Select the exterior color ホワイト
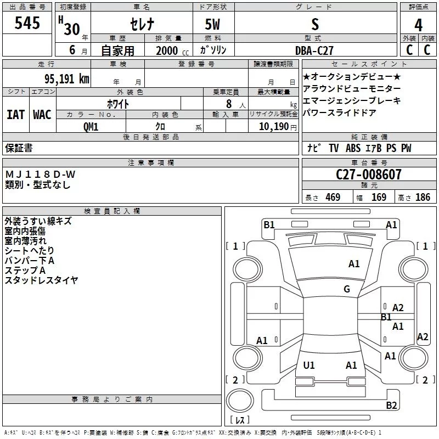The image size is (439, 439). pyautogui.click(x=118, y=104)
